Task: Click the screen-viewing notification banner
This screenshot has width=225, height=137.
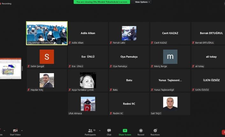Action: pyautogui.click(x=103, y=2)
